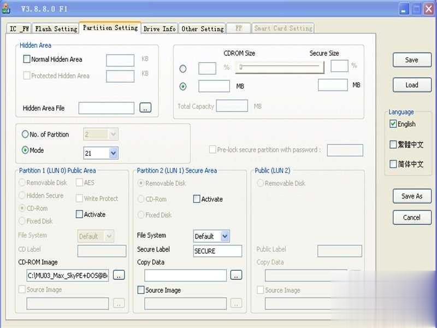Click the Save button

[x=412, y=60]
